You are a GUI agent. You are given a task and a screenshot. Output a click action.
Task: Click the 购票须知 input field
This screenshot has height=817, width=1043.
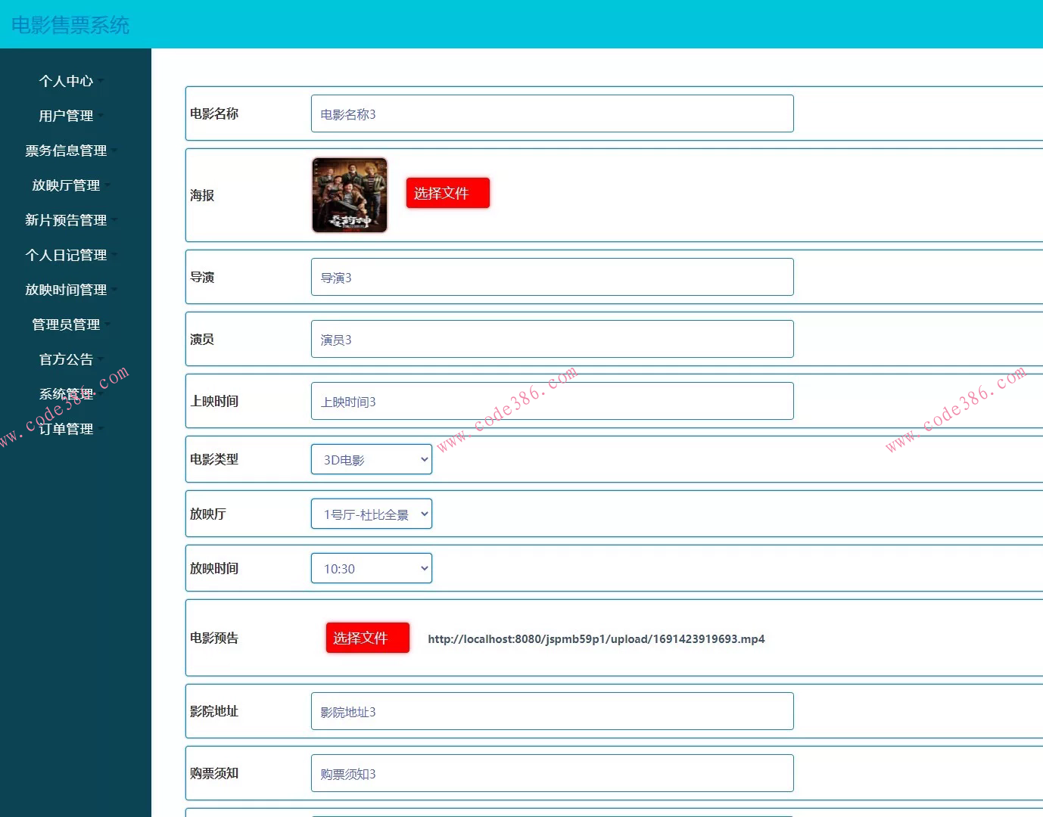(x=553, y=773)
